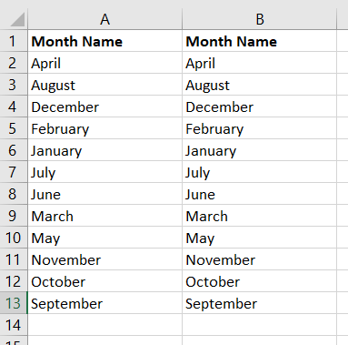Select cell B11 containing November
Image resolution: width=348 pixels, height=345 pixels.
[x=260, y=259]
